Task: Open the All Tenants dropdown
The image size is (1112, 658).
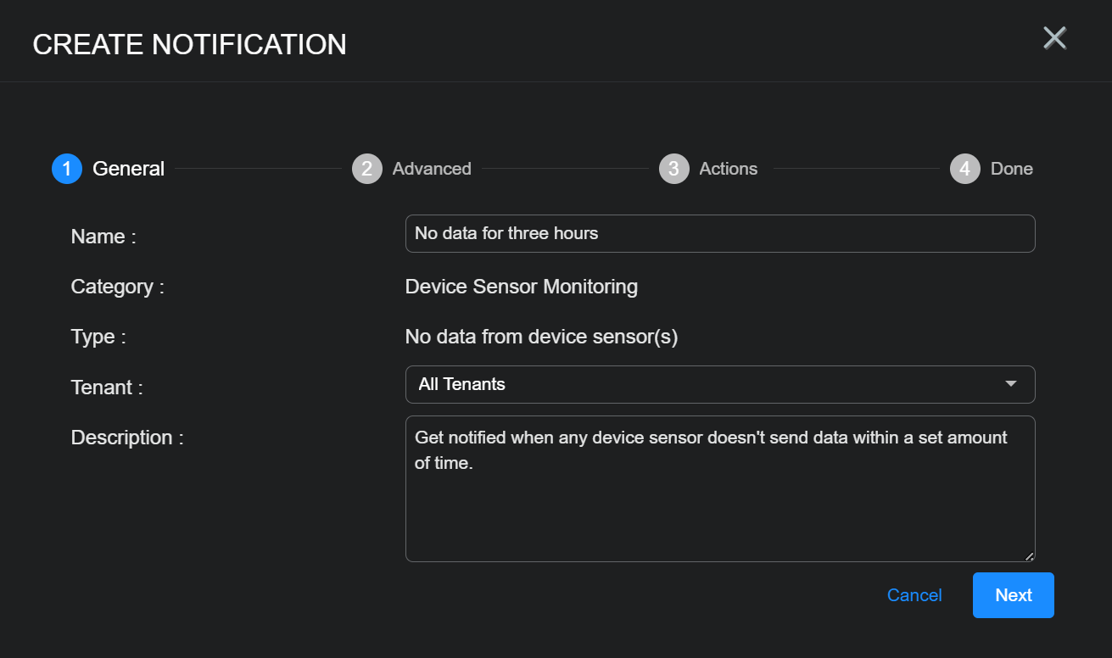Action: 719,384
